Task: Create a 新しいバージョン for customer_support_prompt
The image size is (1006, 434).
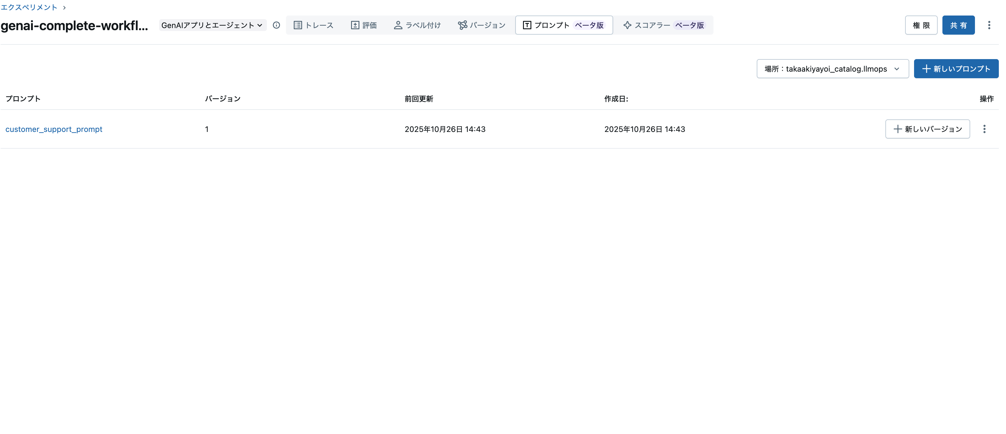Action: point(928,129)
